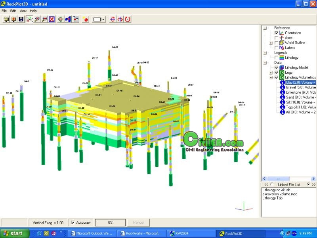317x238 pixels.
Task: Expand the World Outline tree node
Action: (x=271, y=43)
